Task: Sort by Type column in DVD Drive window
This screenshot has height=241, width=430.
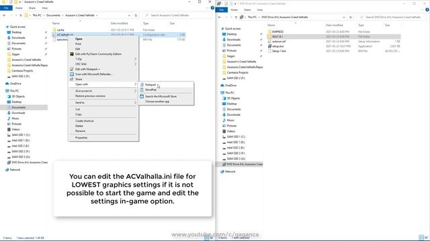Action: click(x=361, y=25)
